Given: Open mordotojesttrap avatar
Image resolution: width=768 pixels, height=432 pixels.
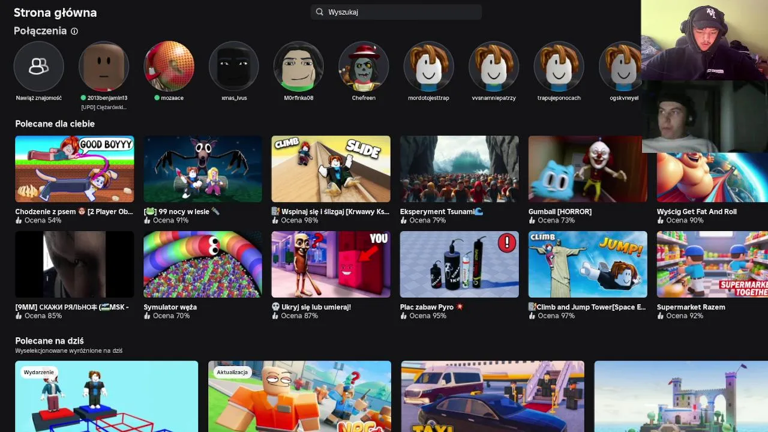Looking at the screenshot, I should click(428, 66).
